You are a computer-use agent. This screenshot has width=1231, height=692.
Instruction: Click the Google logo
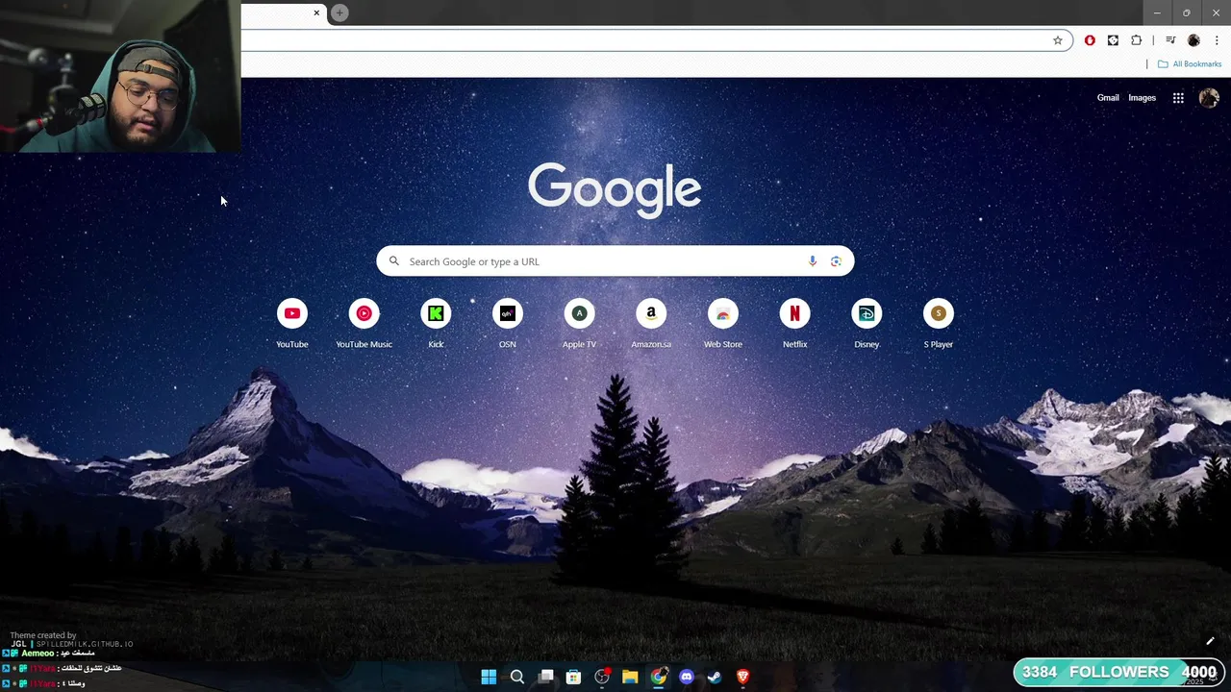point(615,189)
